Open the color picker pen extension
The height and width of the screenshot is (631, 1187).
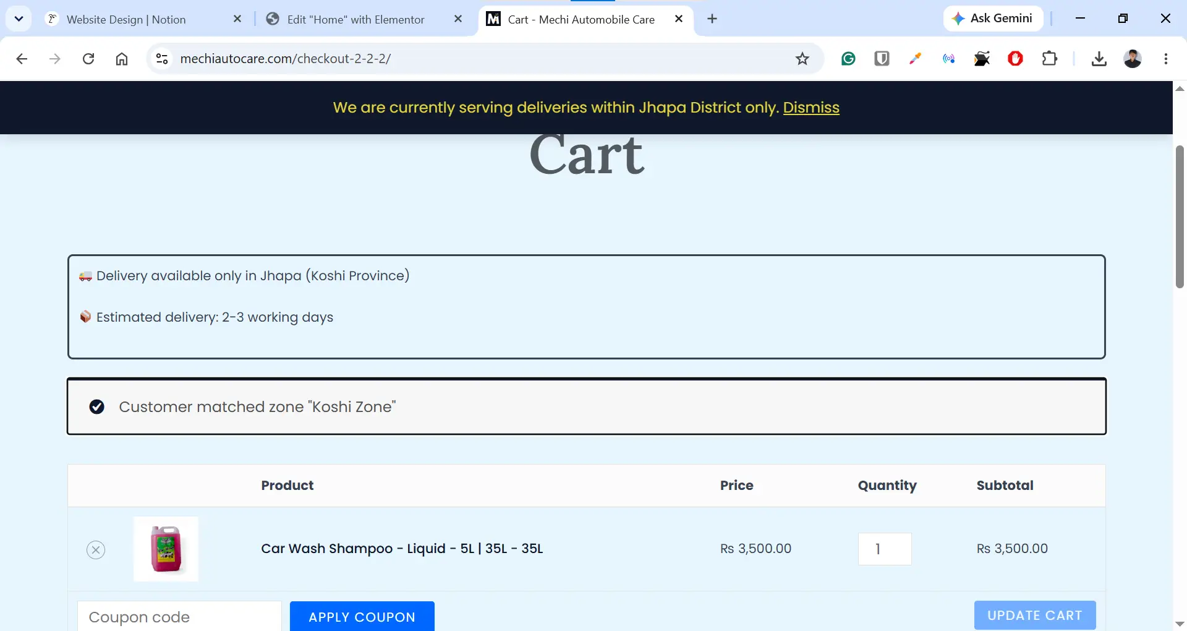point(915,59)
